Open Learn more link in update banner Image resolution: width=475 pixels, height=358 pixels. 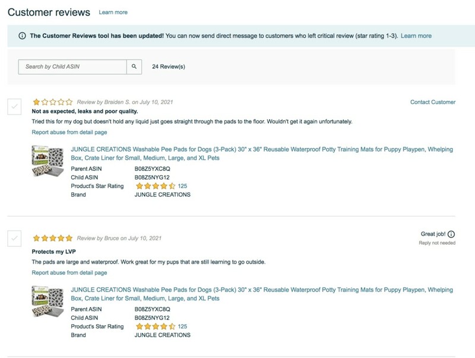(416, 36)
